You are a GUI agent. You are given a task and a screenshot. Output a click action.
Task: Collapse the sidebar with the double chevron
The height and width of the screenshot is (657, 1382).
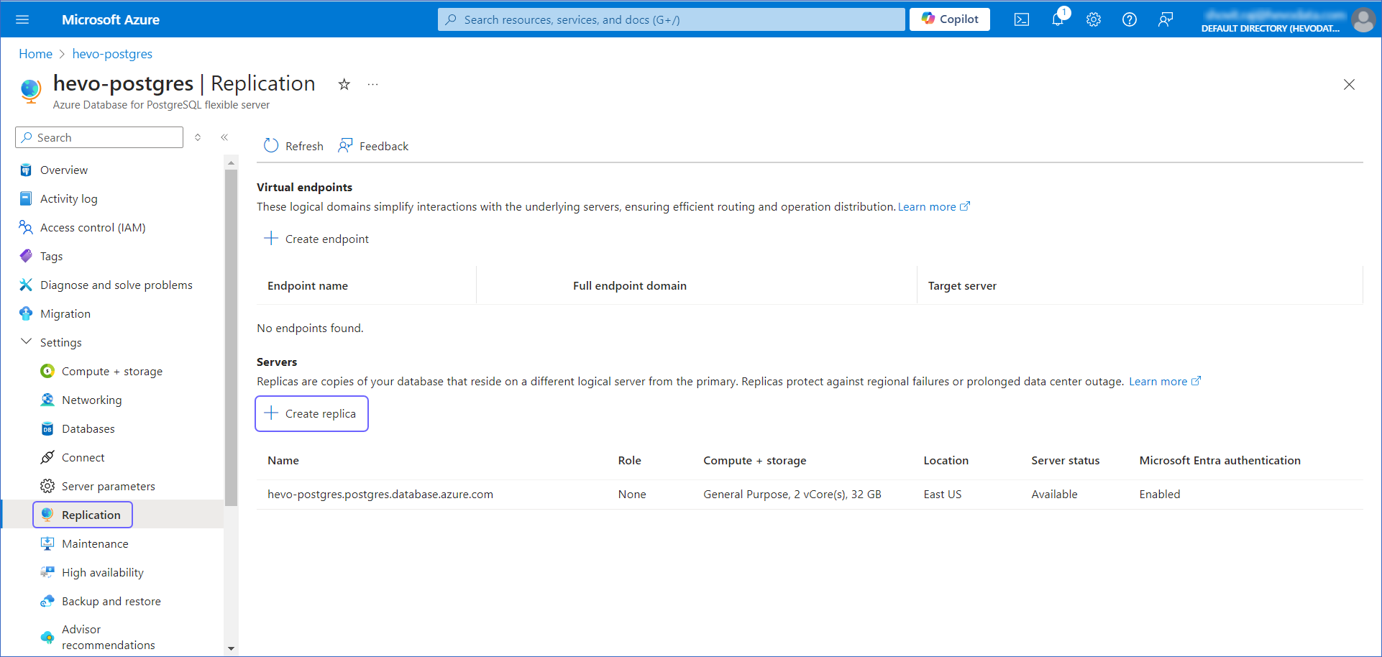click(x=224, y=137)
